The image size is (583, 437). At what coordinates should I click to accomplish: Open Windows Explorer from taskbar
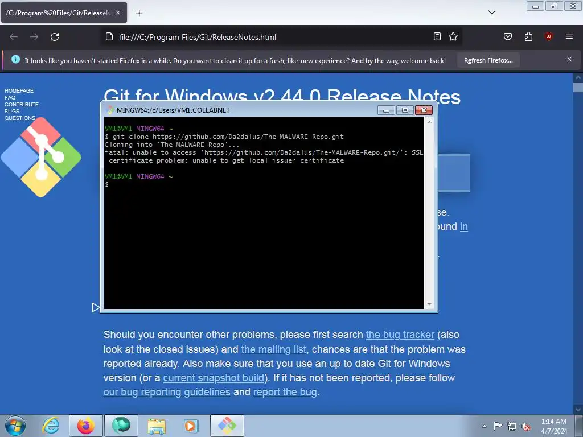[x=157, y=426]
